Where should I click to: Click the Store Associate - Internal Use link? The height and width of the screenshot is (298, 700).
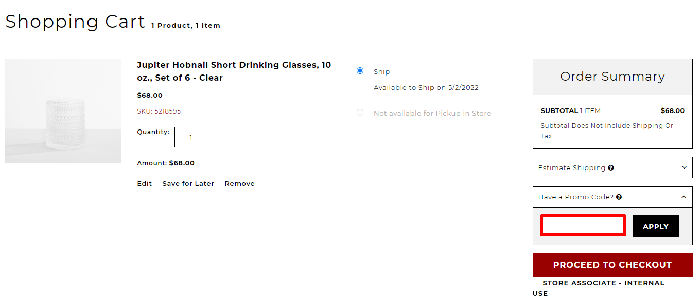603,283
